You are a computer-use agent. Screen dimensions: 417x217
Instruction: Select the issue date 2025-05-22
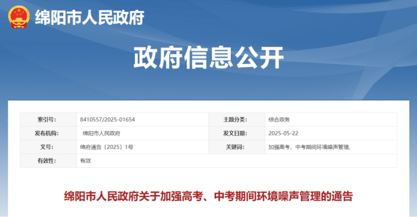[x=283, y=134]
